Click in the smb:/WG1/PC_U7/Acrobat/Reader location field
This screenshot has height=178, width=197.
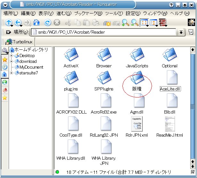coord(103,32)
